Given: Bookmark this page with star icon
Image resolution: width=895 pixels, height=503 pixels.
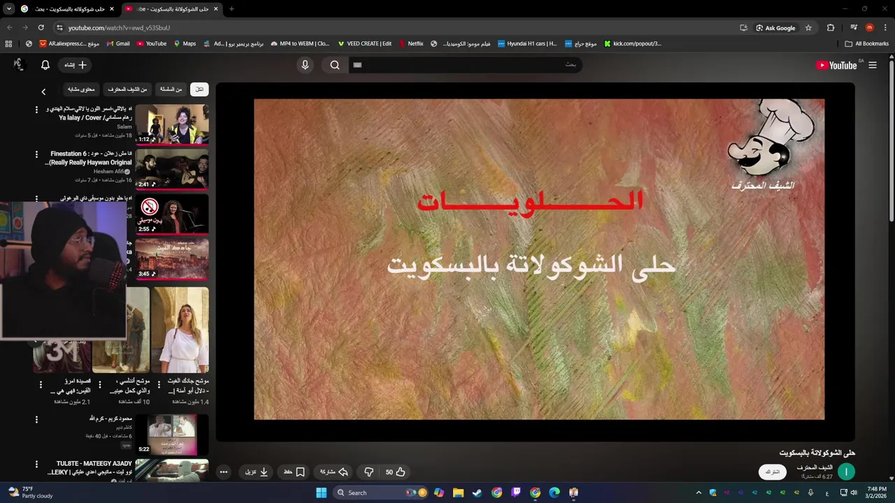Looking at the screenshot, I should tap(808, 28).
